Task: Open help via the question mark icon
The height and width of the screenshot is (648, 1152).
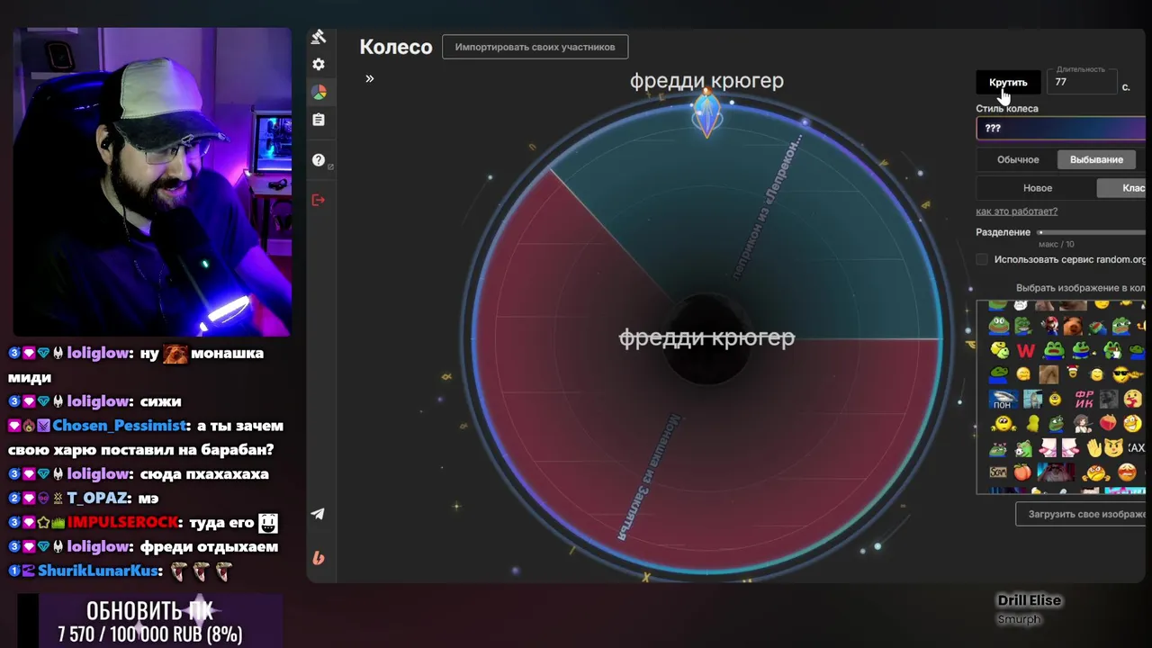Action: coord(319,160)
